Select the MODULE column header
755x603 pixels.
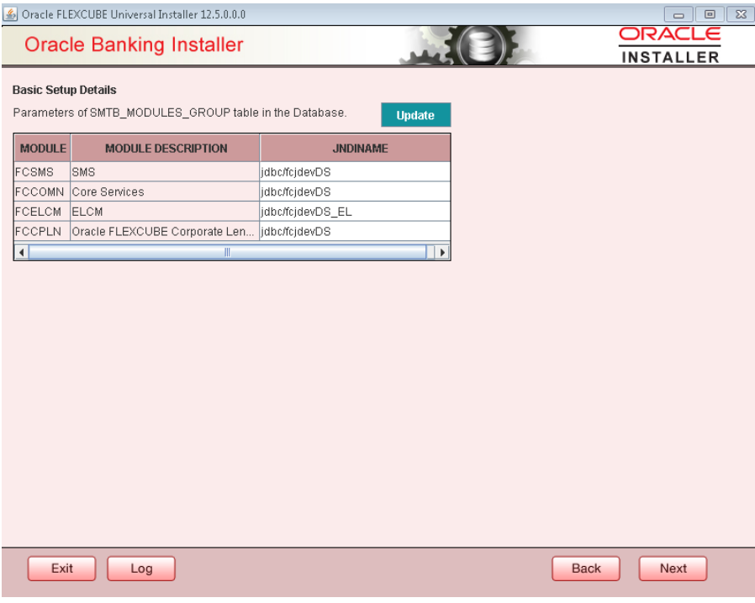click(x=43, y=148)
